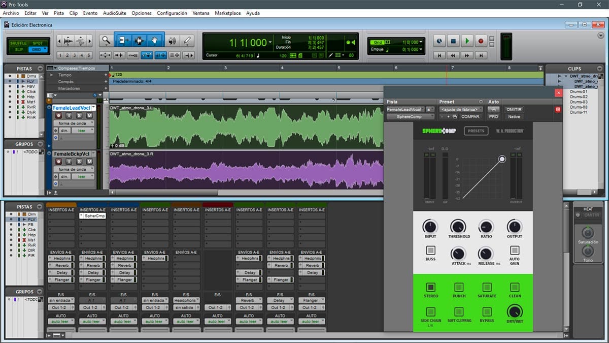Select the Scrubber speaker tool
Image resolution: width=609 pixels, height=343 pixels.
pos(173,41)
